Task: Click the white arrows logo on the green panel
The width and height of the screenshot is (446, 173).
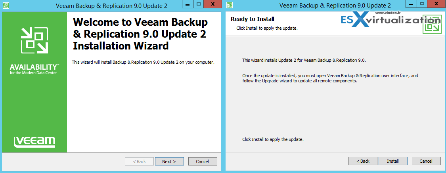Action: (34, 40)
